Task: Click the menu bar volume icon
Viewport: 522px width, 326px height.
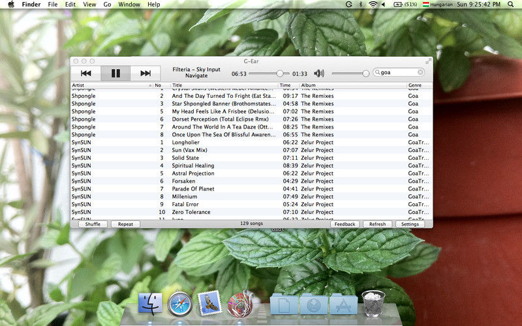Action: click(384, 5)
